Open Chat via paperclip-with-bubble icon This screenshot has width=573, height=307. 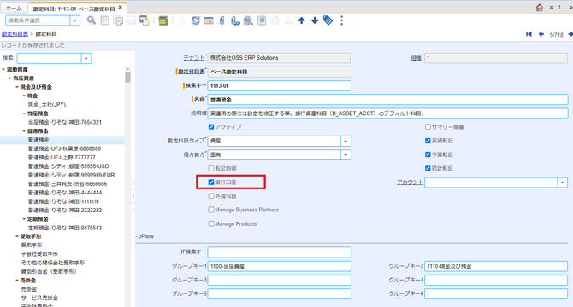coord(235,20)
